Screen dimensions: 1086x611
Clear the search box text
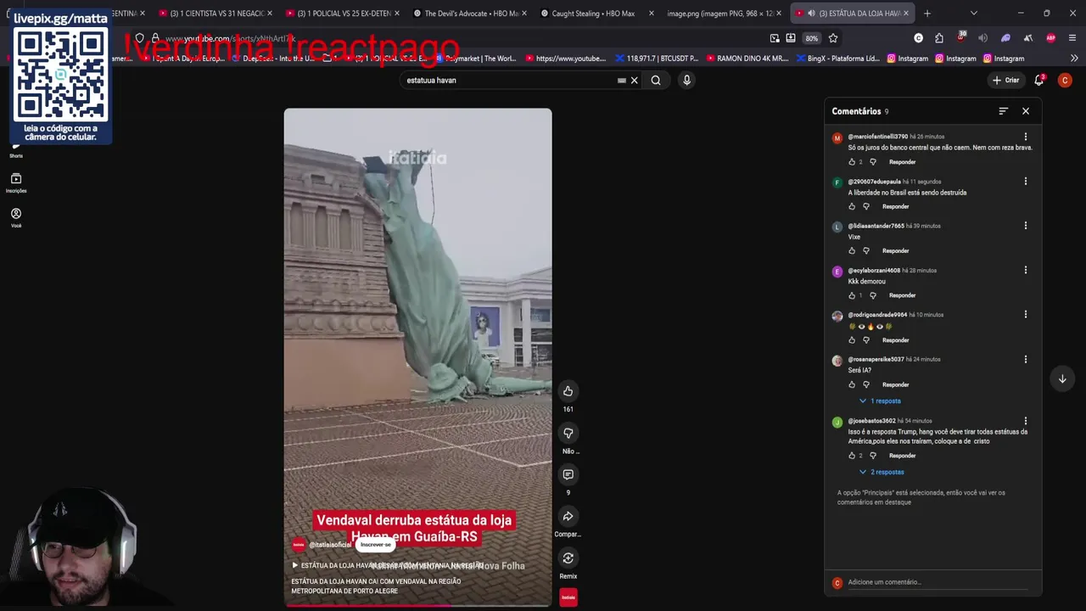(634, 81)
